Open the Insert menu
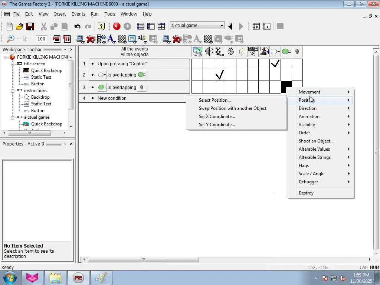The width and height of the screenshot is (380, 285). click(x=60, y=14)
